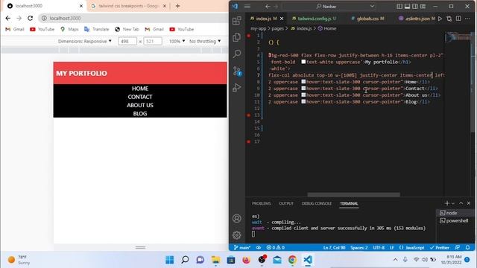Open the VS Code hamburger menu

tap(247, 7)
